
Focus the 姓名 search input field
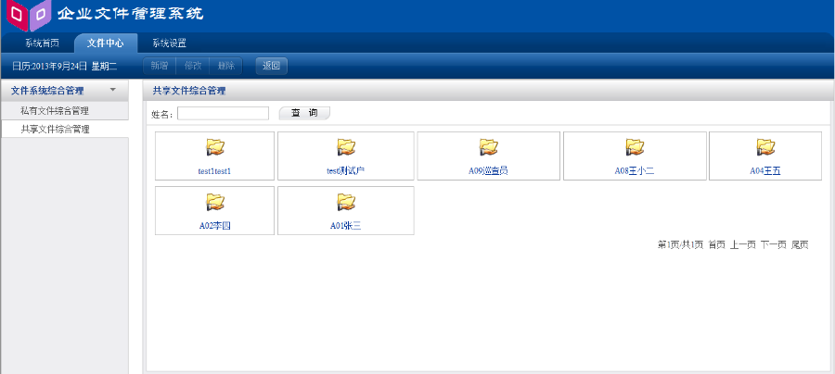pyautogui.click(x=223, y=113)
